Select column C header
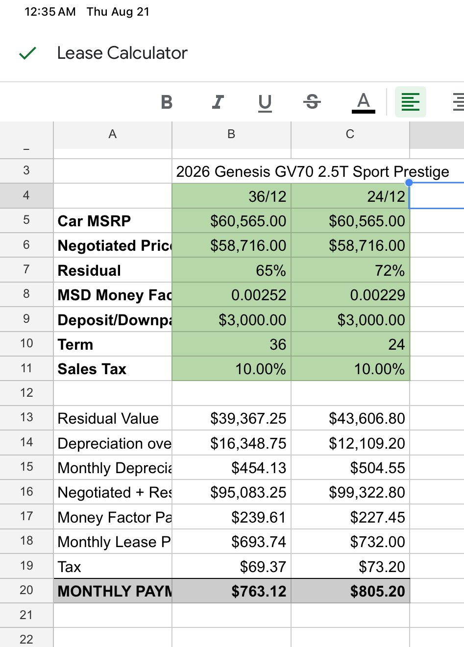The width and height of the screenshot is (464, 647). click(x=350, y=134)
